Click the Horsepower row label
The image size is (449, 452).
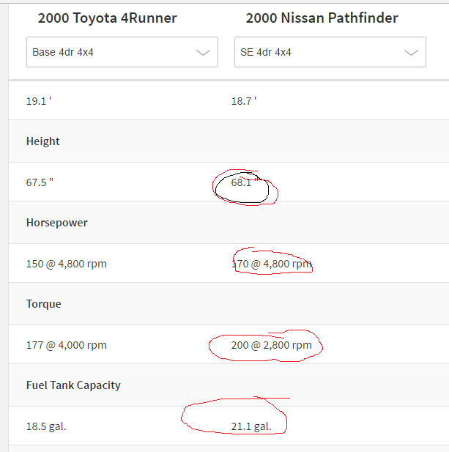point(57,223)
